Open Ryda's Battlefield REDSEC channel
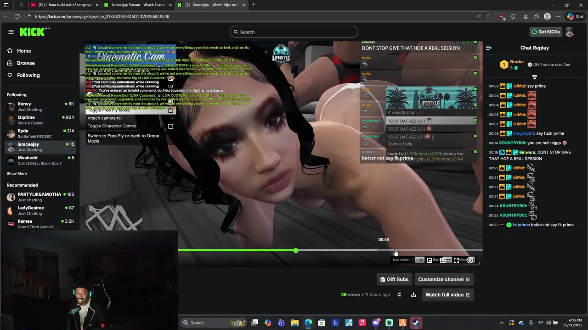The image size is (588, 330). [x=40, y=133]
